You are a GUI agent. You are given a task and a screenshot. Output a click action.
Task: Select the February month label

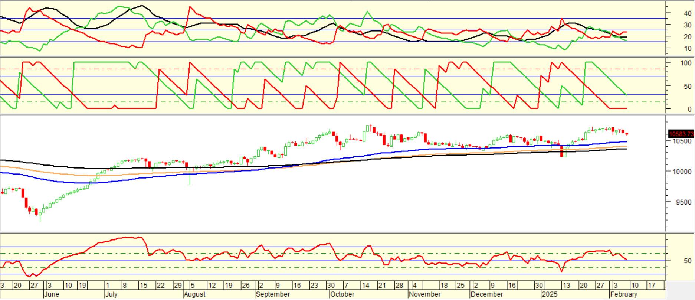click(624, 294)
